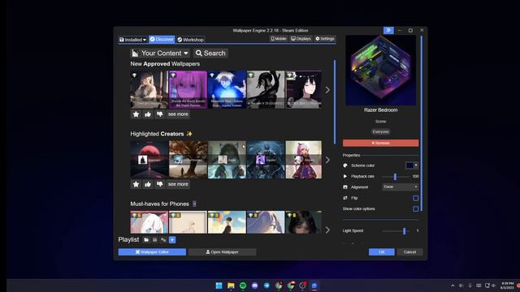Open File Explorer from the taskbar
This screenshot has height=292, width=520.
point(231,286)
